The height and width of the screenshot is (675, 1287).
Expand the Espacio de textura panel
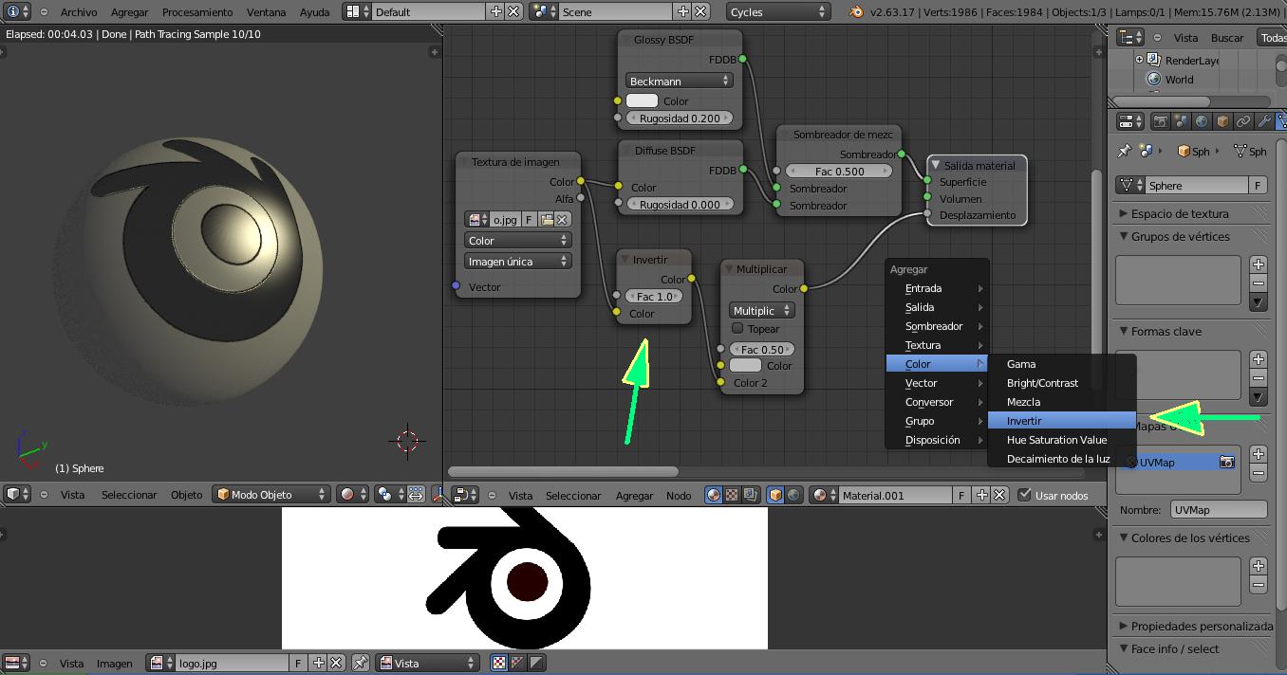[1179, 214]
